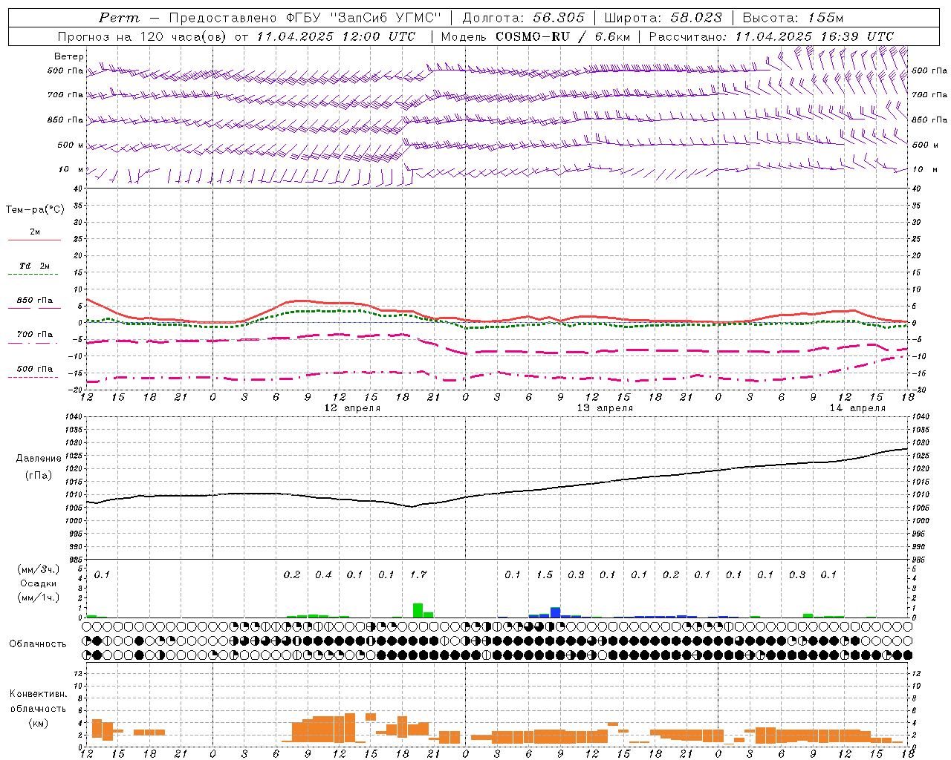
Task: Select the "Долгота: 56.305" header field
Action: (x=523, y=18)
